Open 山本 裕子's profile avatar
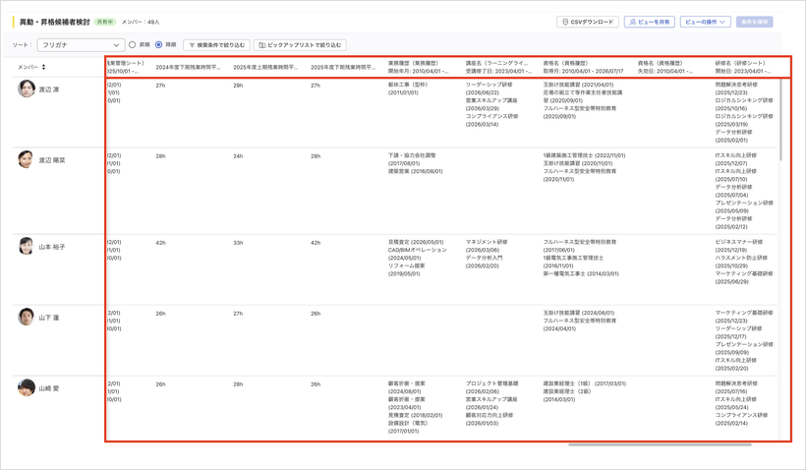The image size is (806, 470). [27, 246]
